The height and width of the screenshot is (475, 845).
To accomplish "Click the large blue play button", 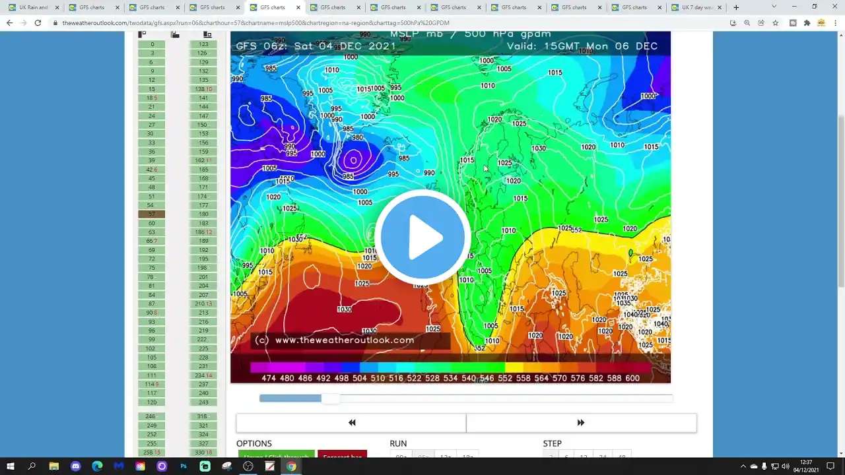I will click(x=422, y=237).
